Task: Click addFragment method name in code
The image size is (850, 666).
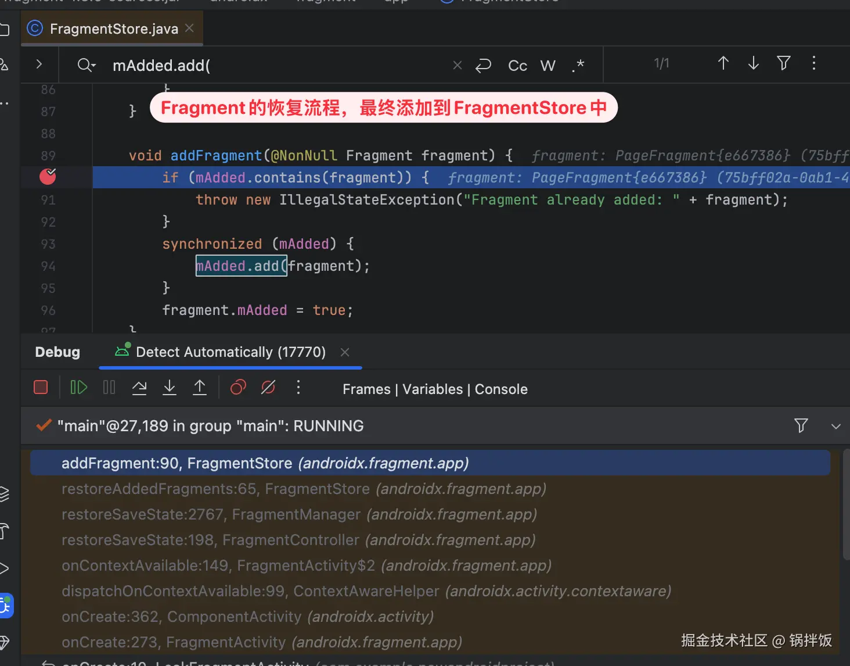Action: 216,155
